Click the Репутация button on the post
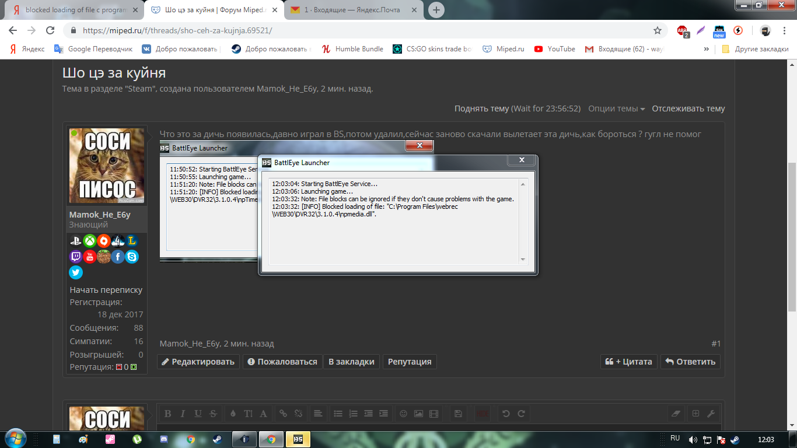The image size is (797, 448). coord(410,362)
